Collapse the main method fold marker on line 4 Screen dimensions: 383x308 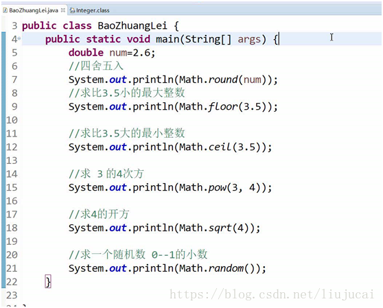click(19, 38)
